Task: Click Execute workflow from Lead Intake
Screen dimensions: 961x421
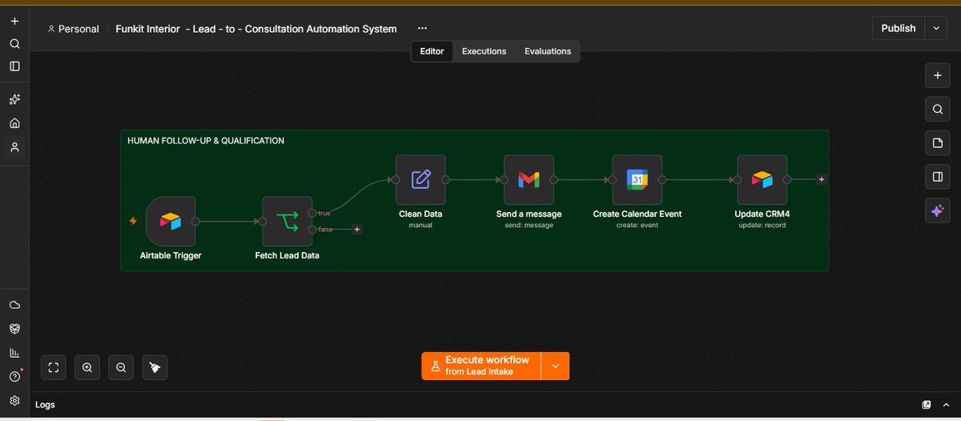Action: [481, 366]
